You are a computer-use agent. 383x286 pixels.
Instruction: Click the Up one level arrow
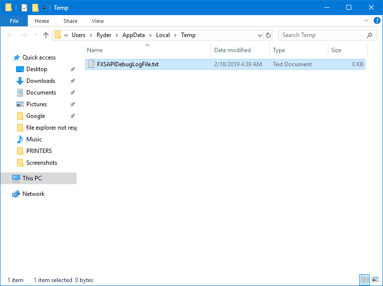[x=46, y=35]
